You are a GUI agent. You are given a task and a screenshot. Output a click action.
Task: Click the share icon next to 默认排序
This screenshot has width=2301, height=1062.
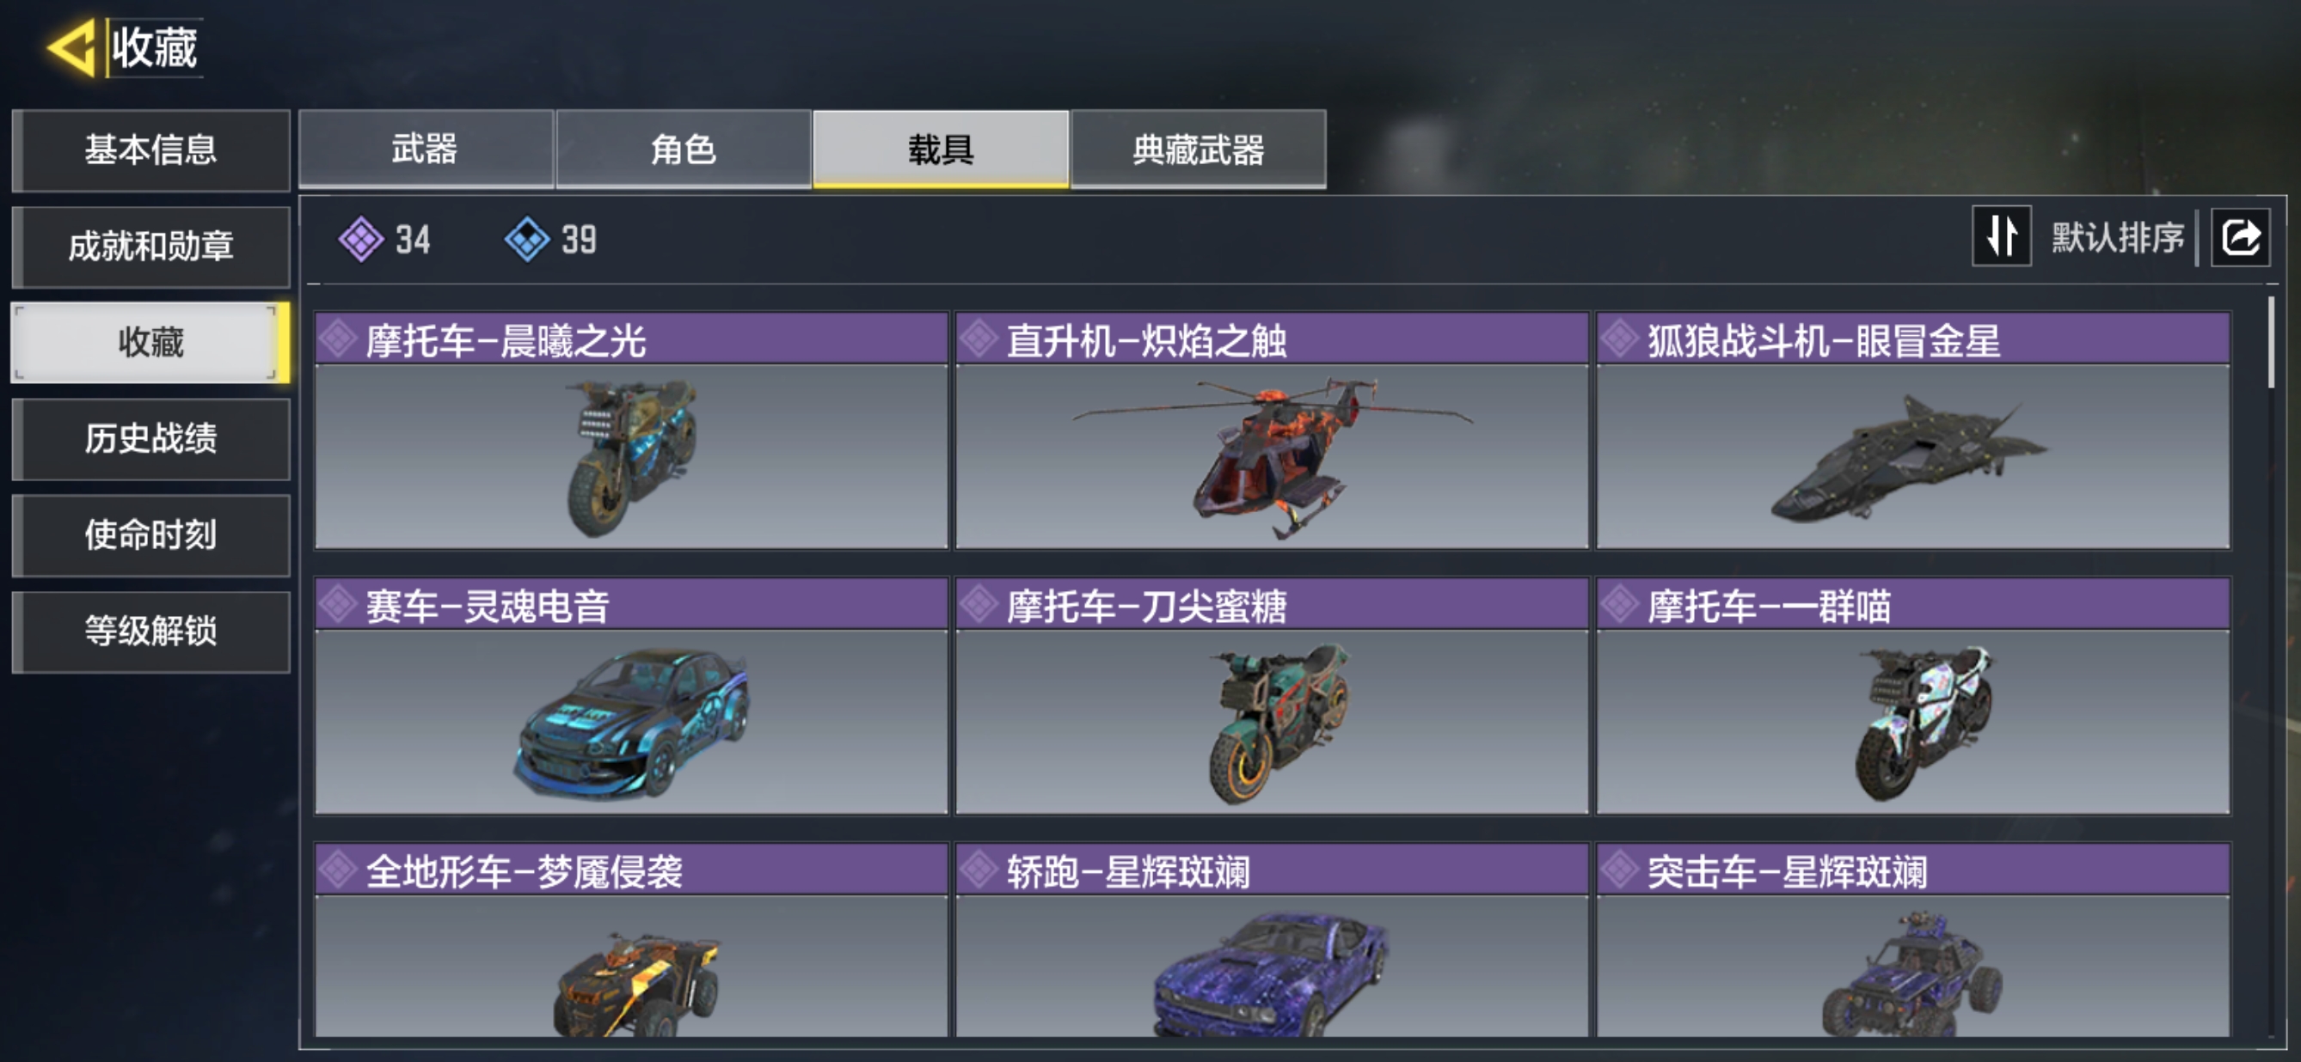2240,237
